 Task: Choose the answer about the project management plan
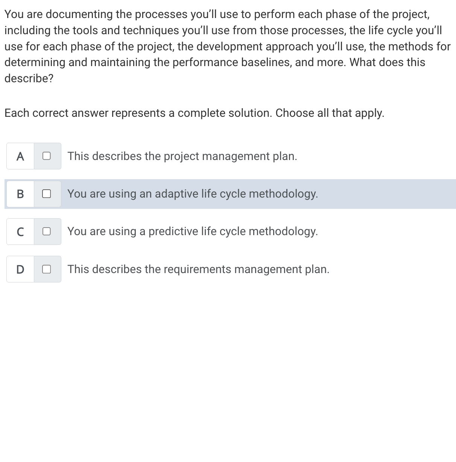click(x=182, y=156)
